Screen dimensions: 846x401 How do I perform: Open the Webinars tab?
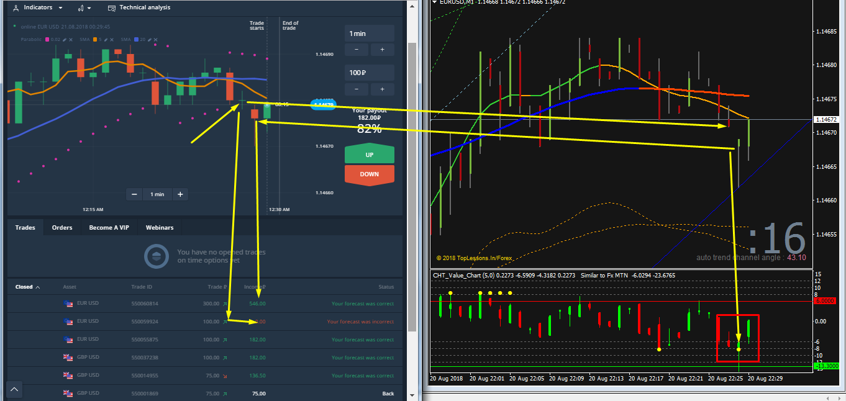click(160, 228)
